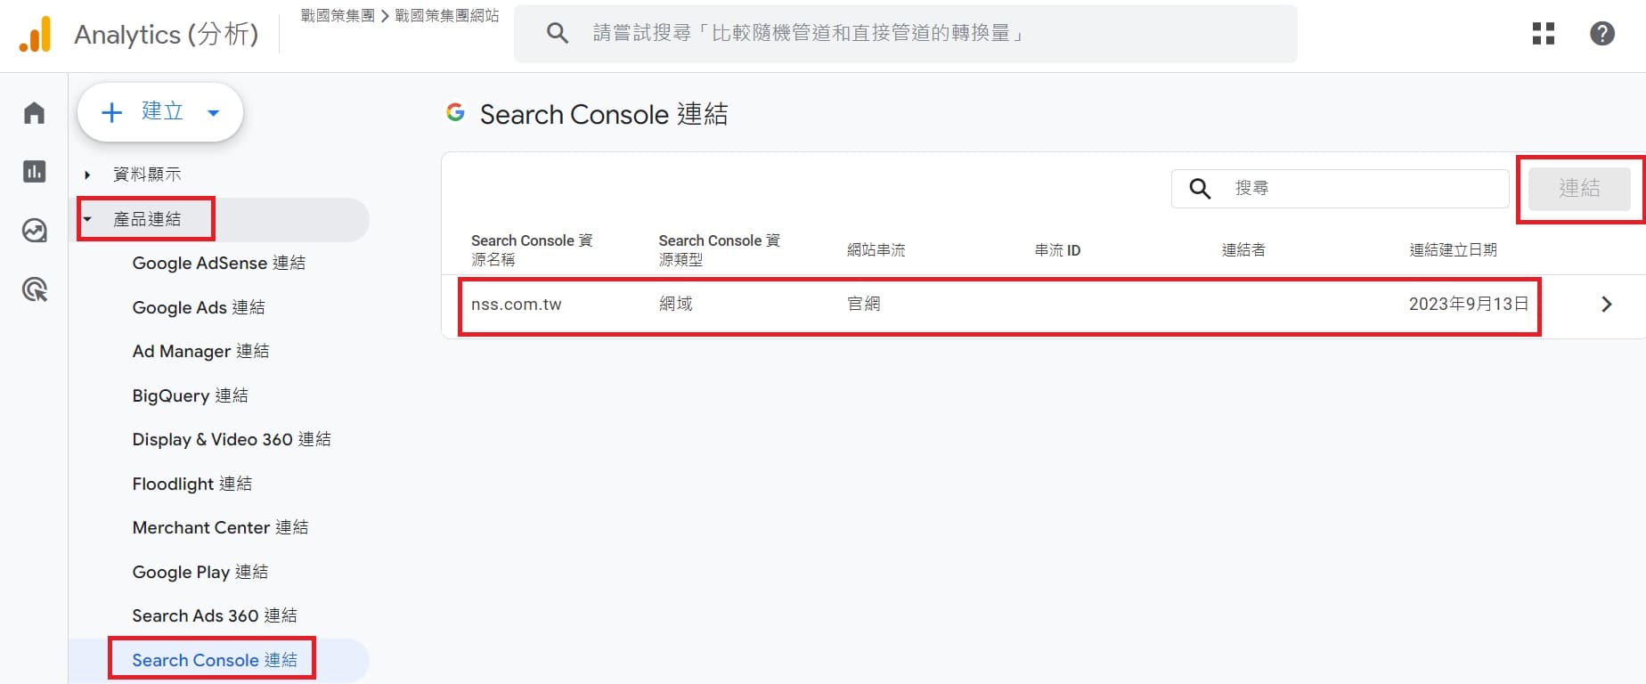1646x684 pixels.
Task: Click 2023年9月13日 date cell
Action: click(1469, 305)
